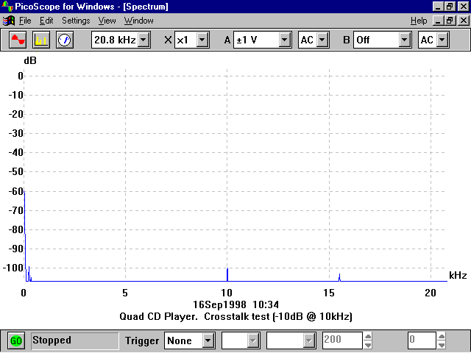Open the Edit menu
471x353 pixels.
[x=46, y=21]
